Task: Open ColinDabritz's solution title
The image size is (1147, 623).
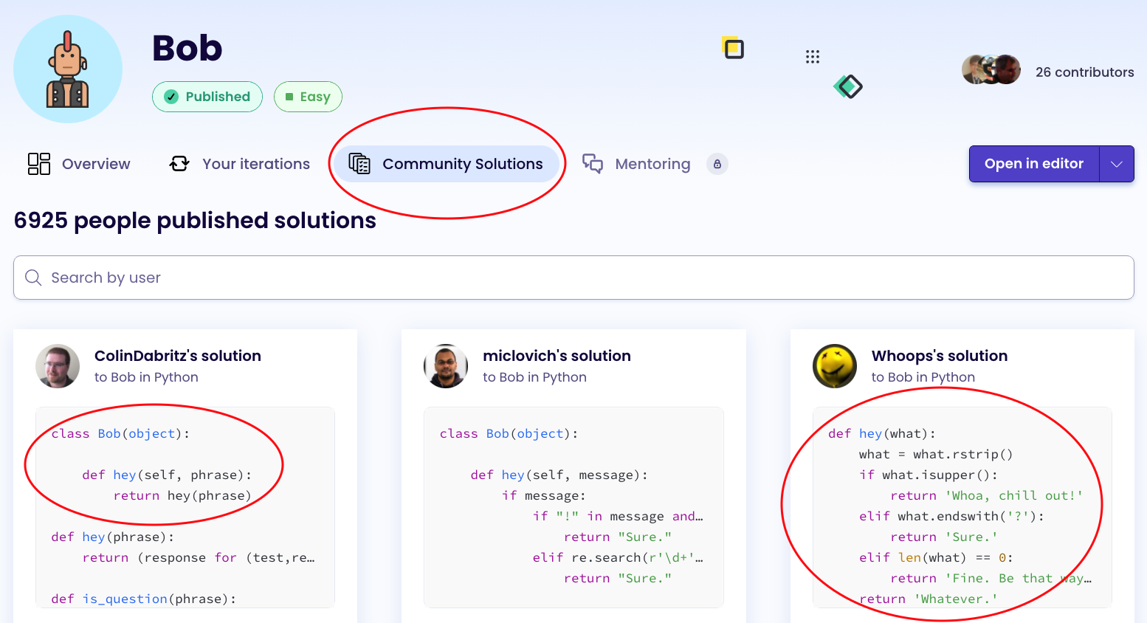Action: tap(178, 356)
